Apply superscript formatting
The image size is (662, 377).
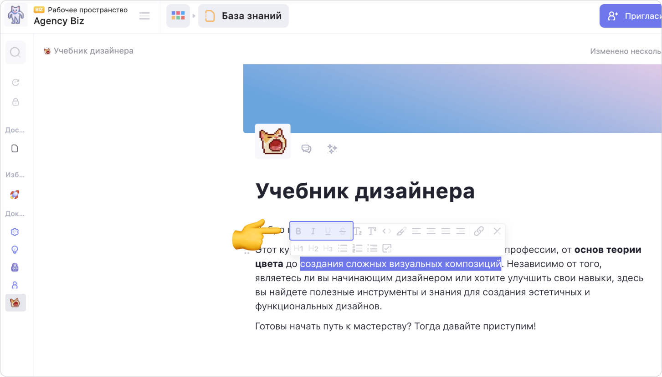point(372,231)
